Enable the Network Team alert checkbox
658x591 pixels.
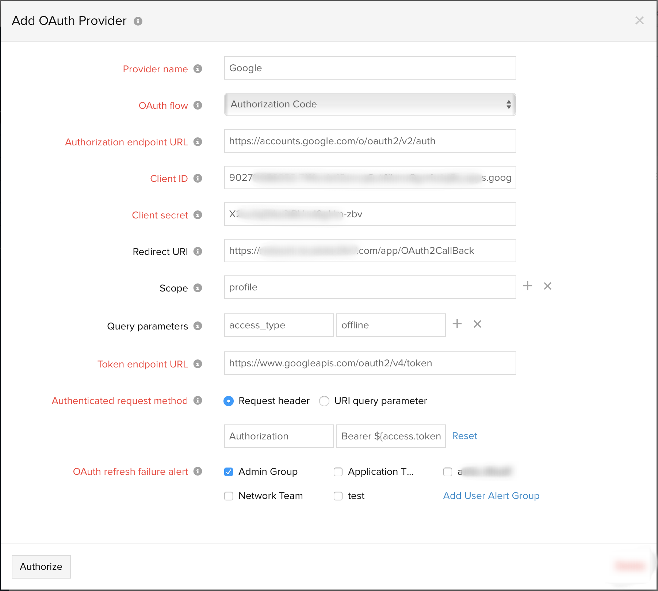click(229, 496)
